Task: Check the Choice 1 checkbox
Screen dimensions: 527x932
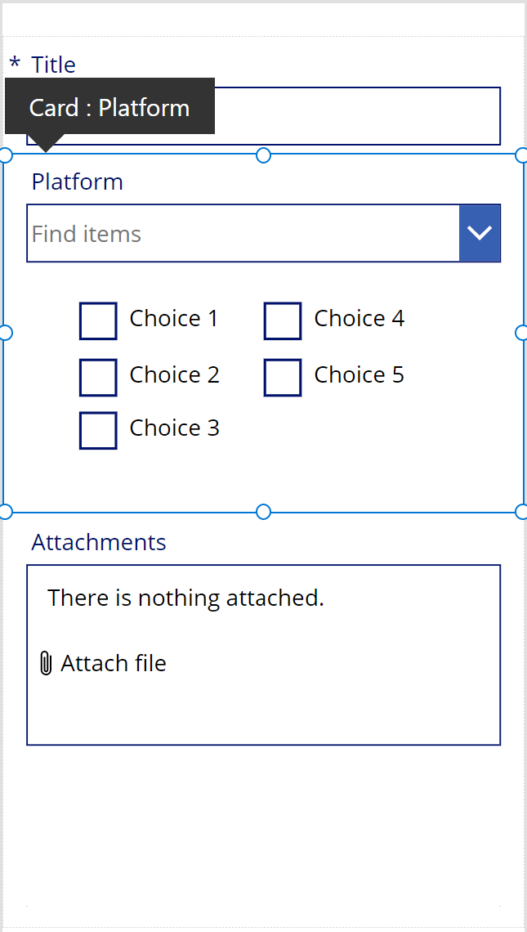Action: 98,320
